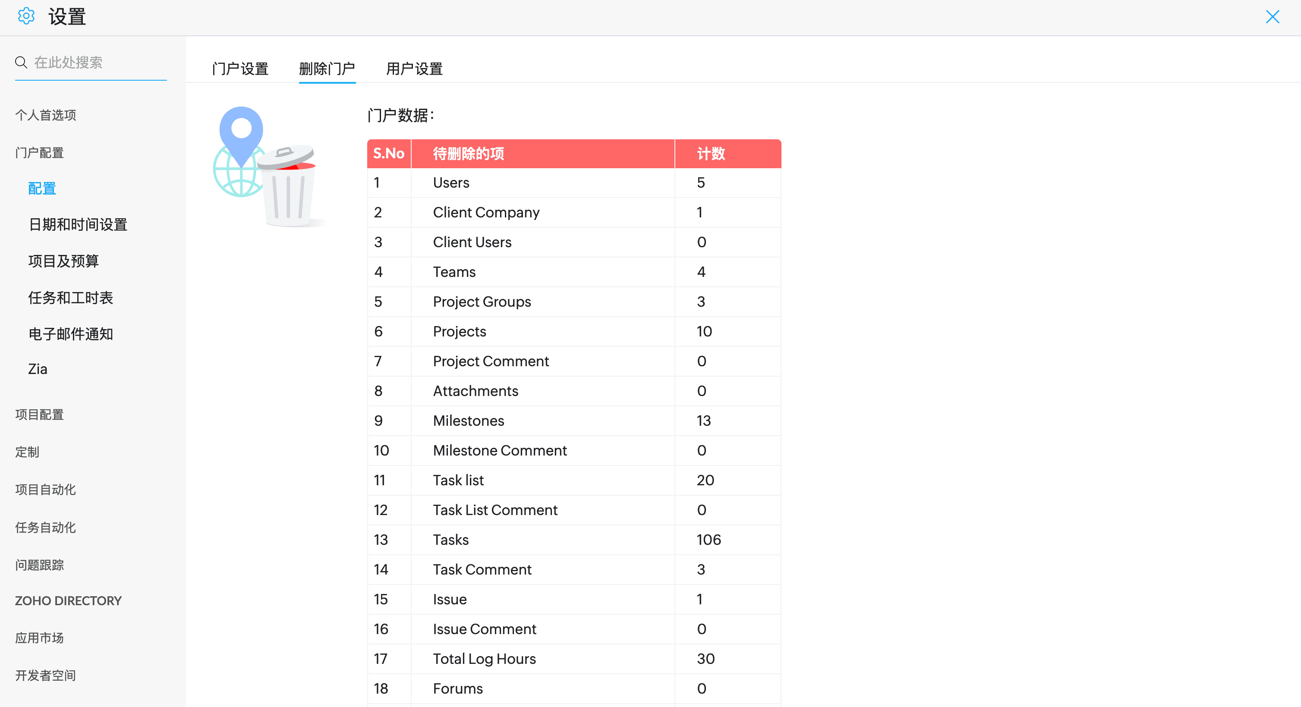Focus the 在此处搜索 search field
The image size is (1301, 707).
[98, 63]
